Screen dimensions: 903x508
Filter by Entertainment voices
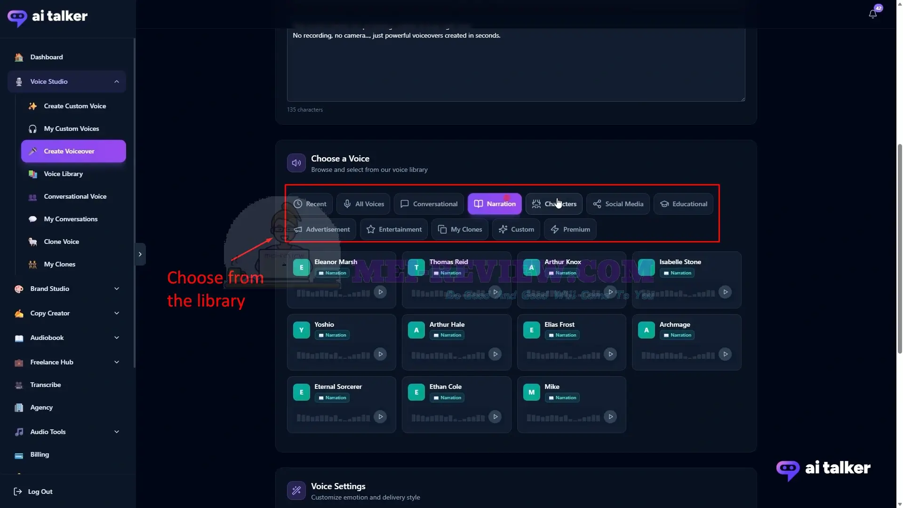pyautogui.click(x=393, y=229)
